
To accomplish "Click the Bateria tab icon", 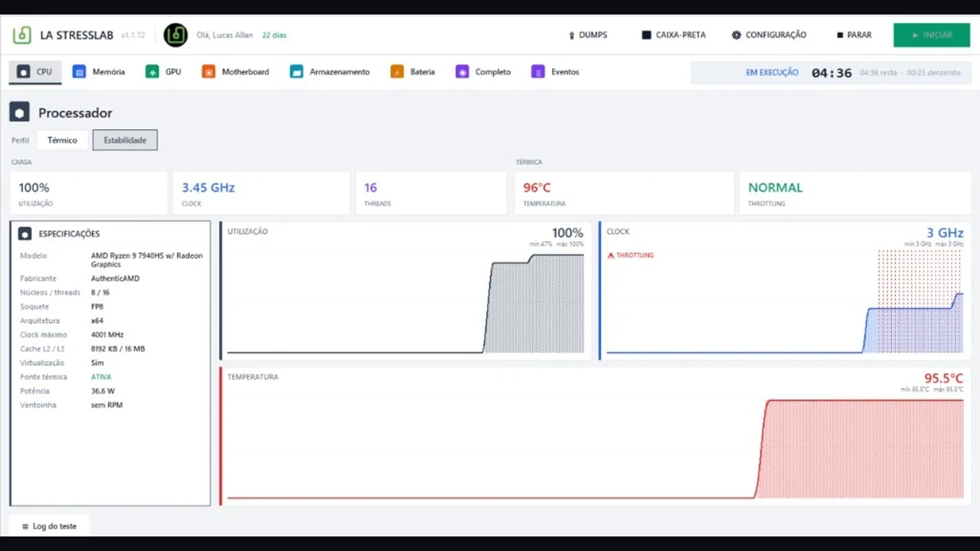I will tap(397, 72).
